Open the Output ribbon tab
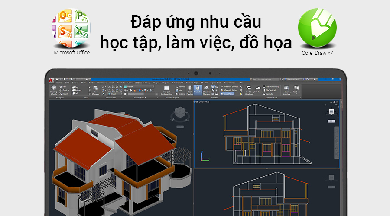The height and width of the screenshot is (216, 390). click(156, 83)
